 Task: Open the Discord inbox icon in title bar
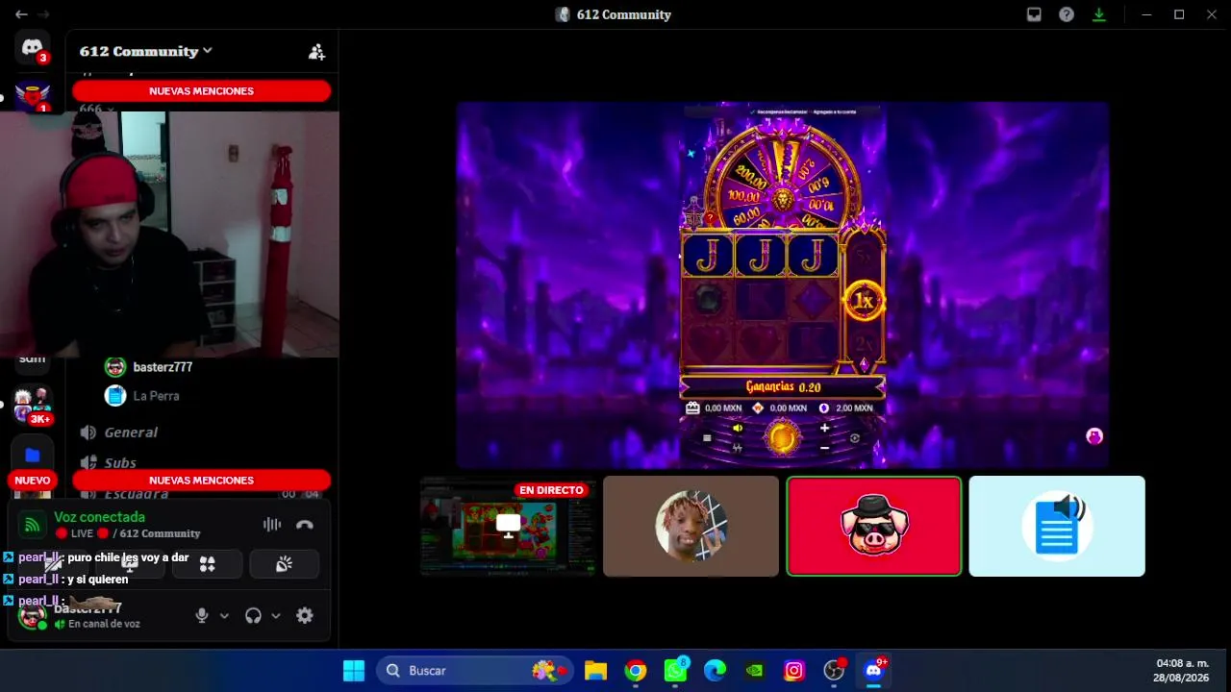1034,14
